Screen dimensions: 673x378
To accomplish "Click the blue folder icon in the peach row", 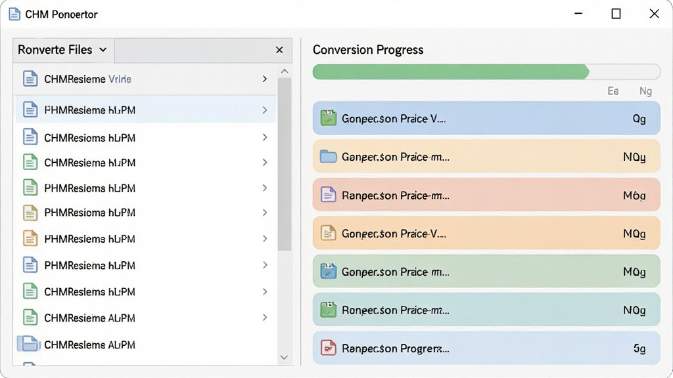I will point(329,156).
